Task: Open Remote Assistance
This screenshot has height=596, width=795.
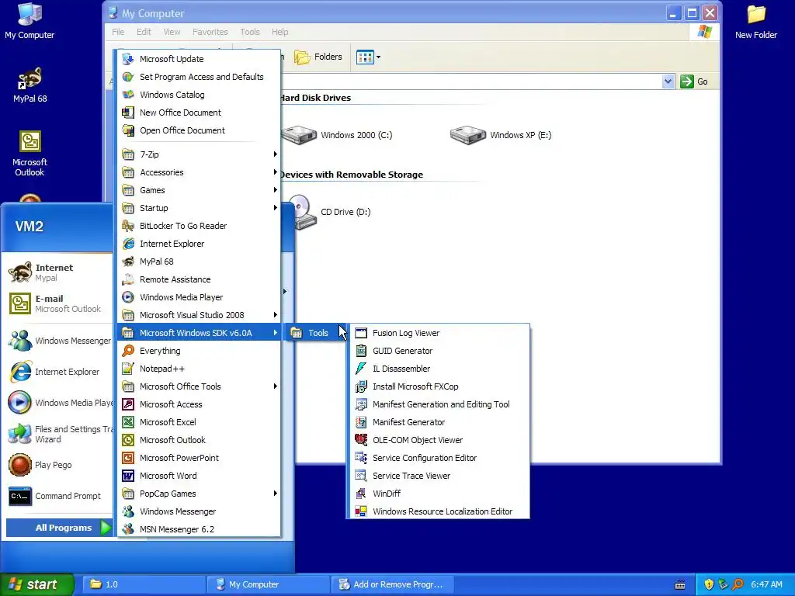Action: tap(199, 279)
